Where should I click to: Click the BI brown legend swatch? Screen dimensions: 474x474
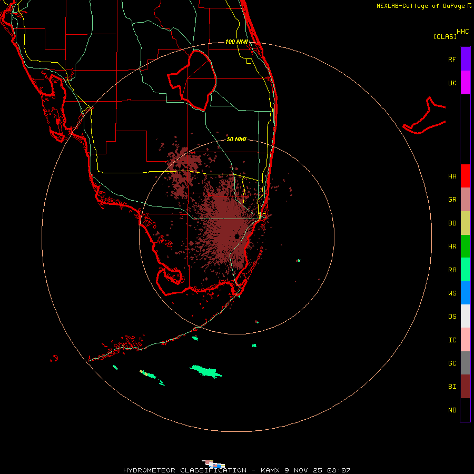(465, 387)
